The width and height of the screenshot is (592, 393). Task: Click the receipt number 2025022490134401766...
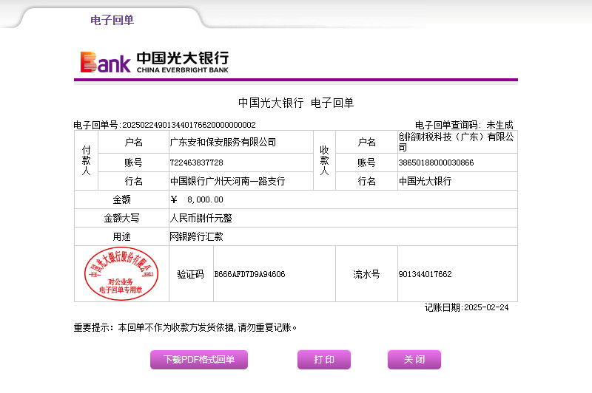point(189,125)
